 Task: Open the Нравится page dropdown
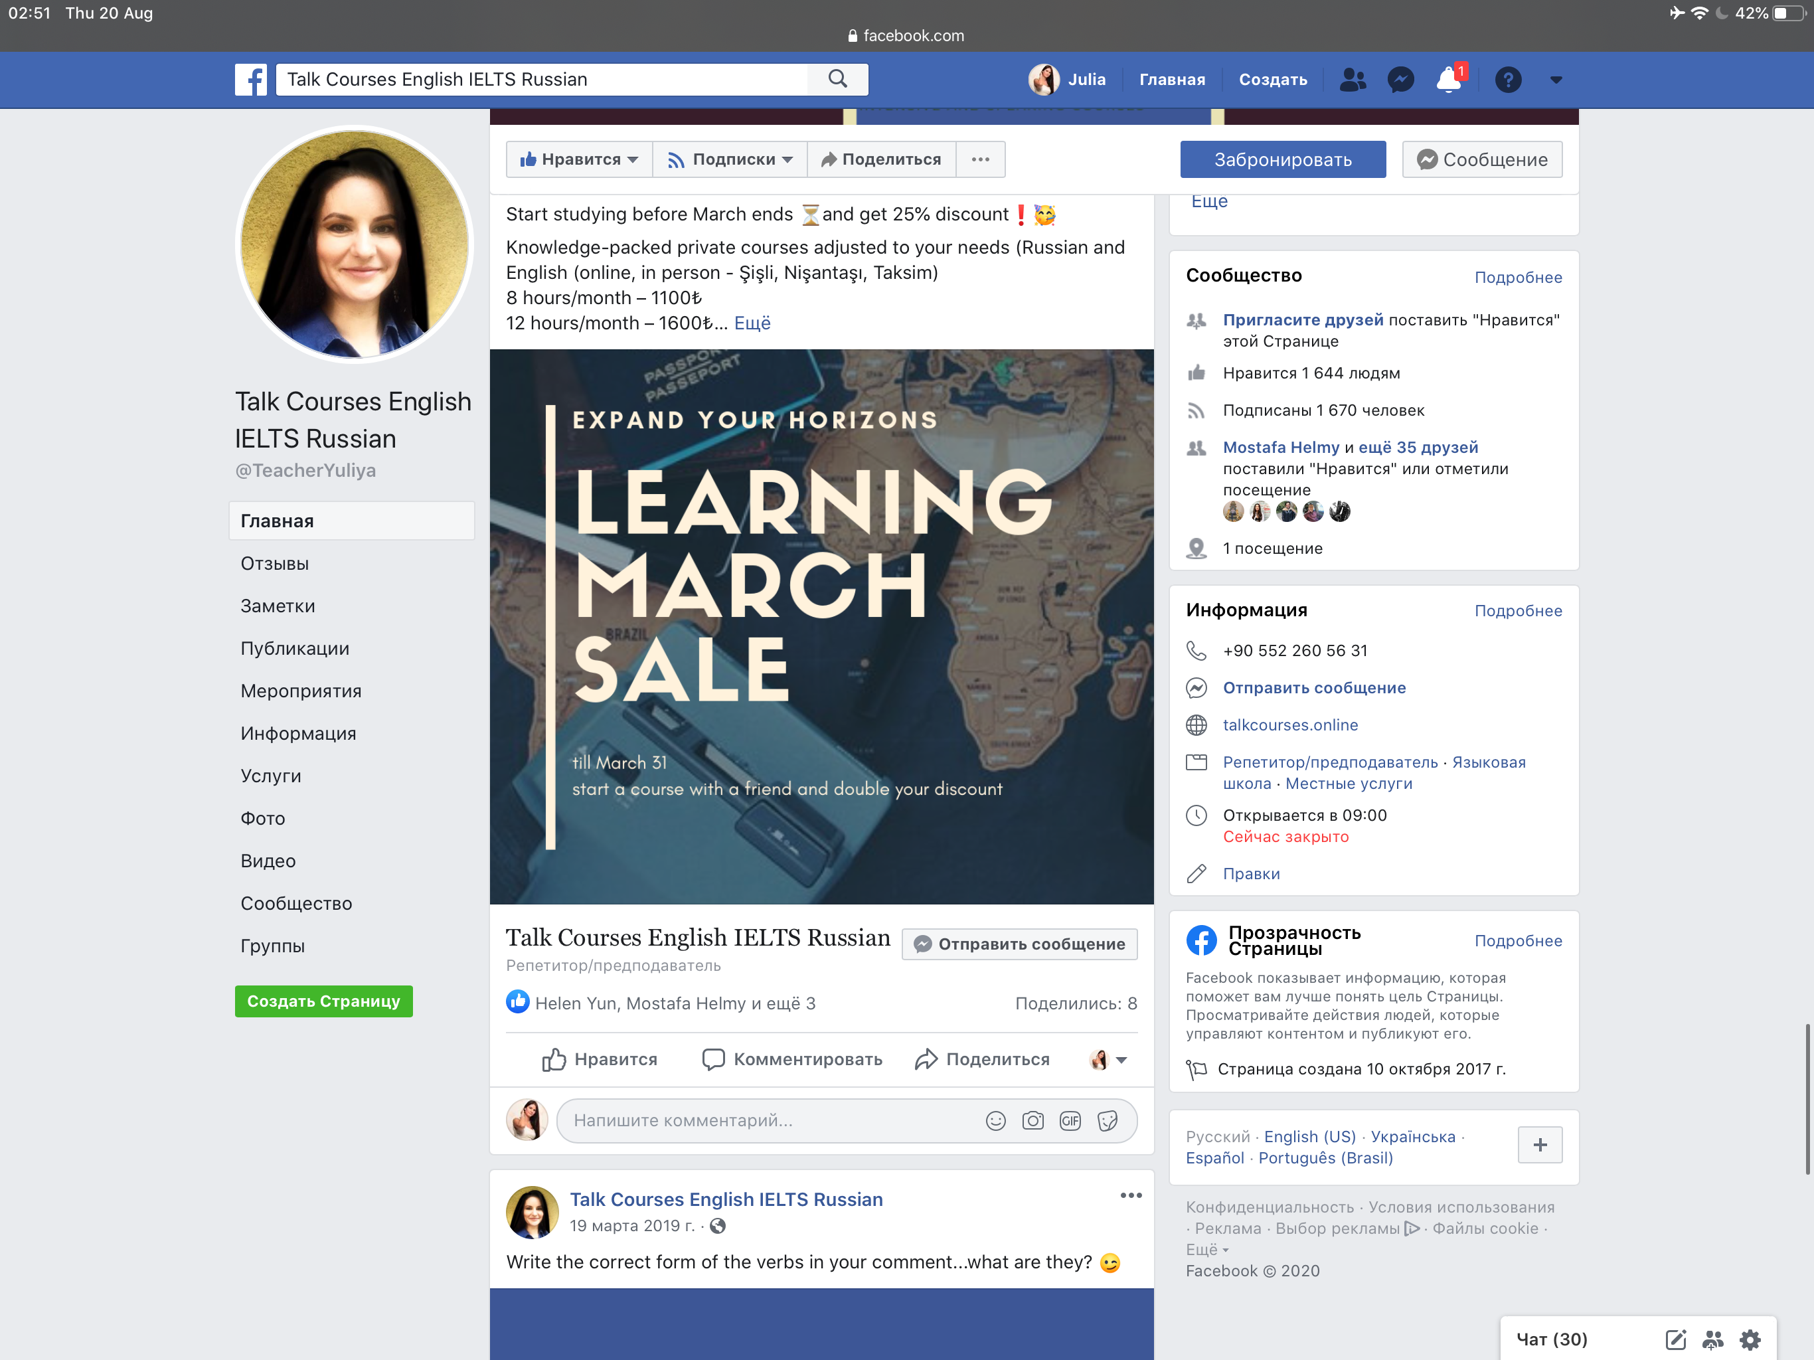click(x=579, y=159)
